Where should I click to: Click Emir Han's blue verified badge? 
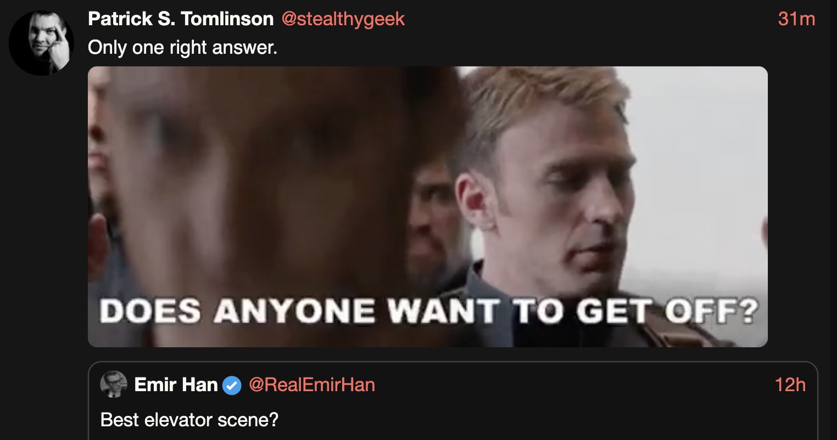(x=232, y=385)
